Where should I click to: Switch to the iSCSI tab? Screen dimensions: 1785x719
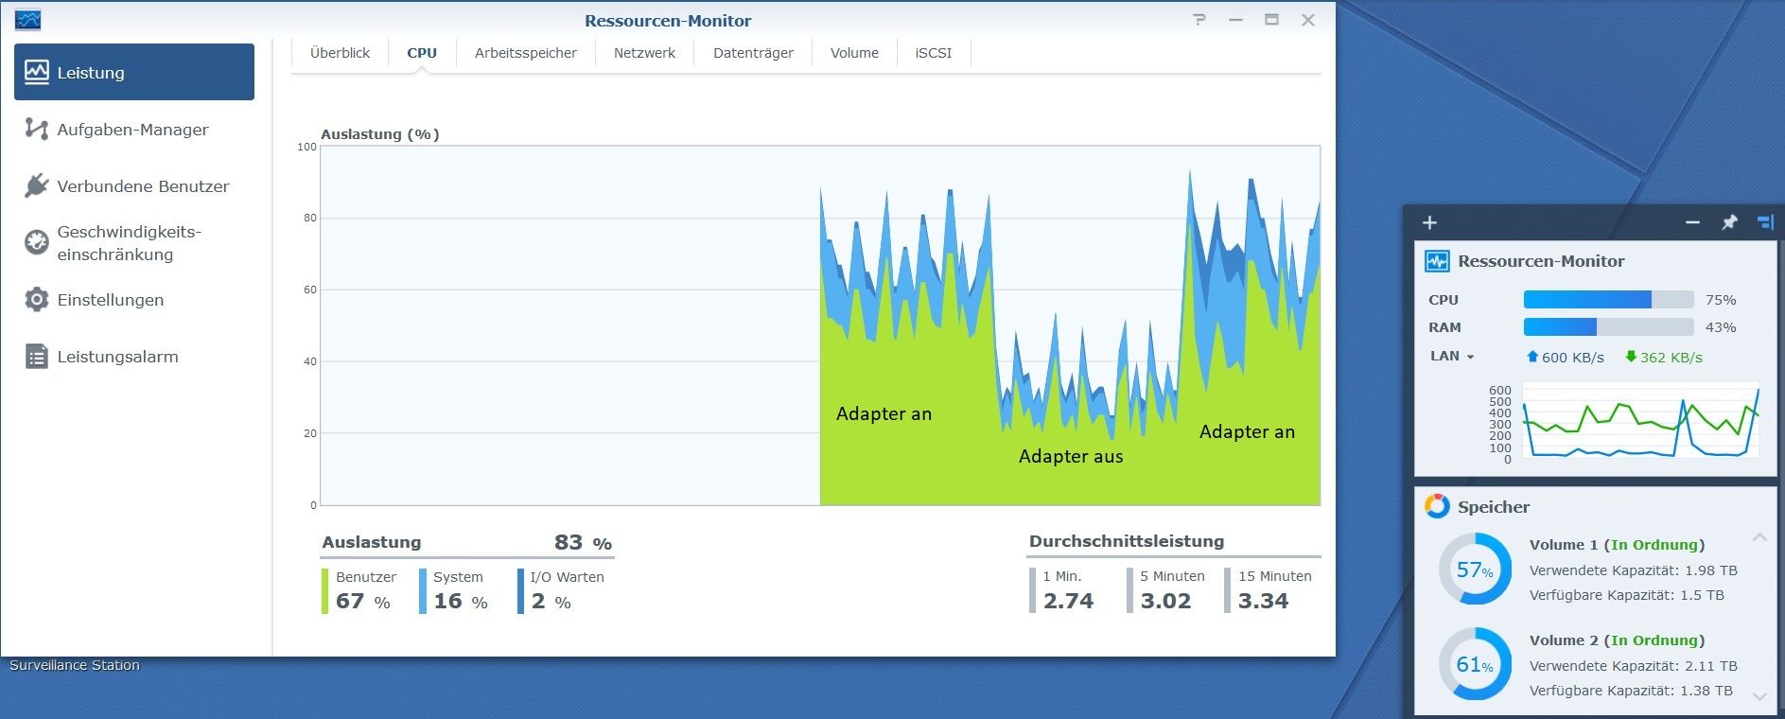933,53
